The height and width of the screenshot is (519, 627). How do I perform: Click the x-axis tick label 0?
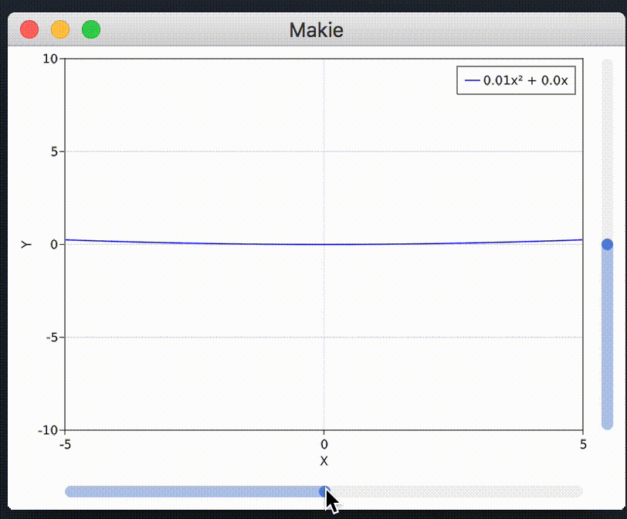pyautogui.click(x=324, y=444)
